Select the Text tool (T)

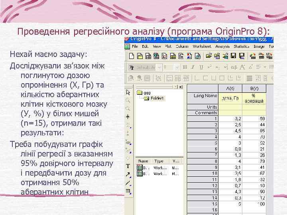point(128,166)
